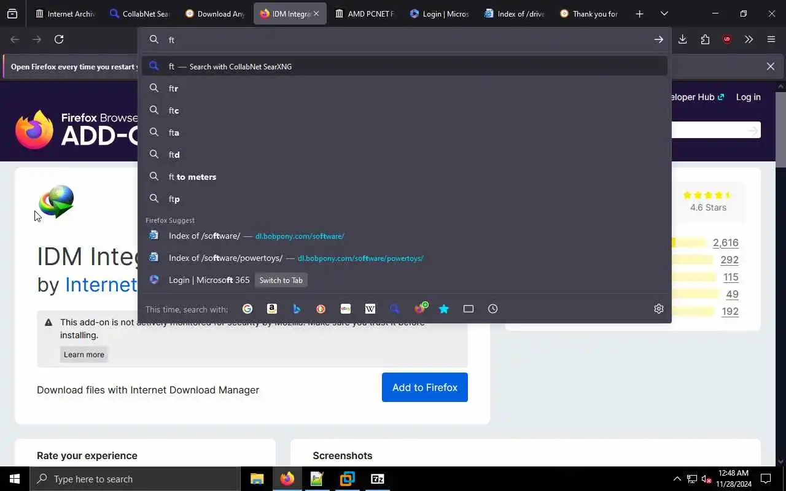Choose the 'ftp' search suggestion
This screenshot has height=491, width=786.
pos(405,199)
